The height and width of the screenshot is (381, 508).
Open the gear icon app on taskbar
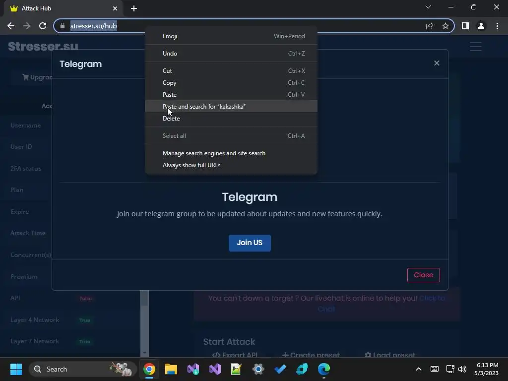click(258, 369)
